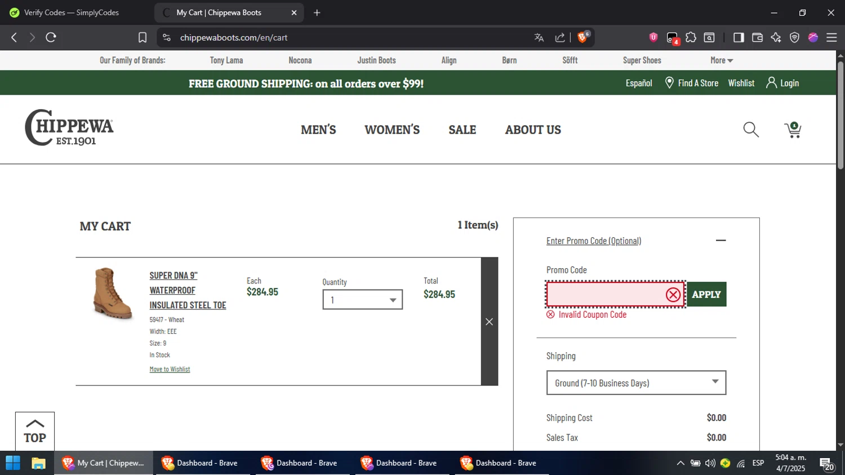The height and width of the screenshot is (475, 845).
Task: Click the Nocona brand link
Action: click(300, 60)
